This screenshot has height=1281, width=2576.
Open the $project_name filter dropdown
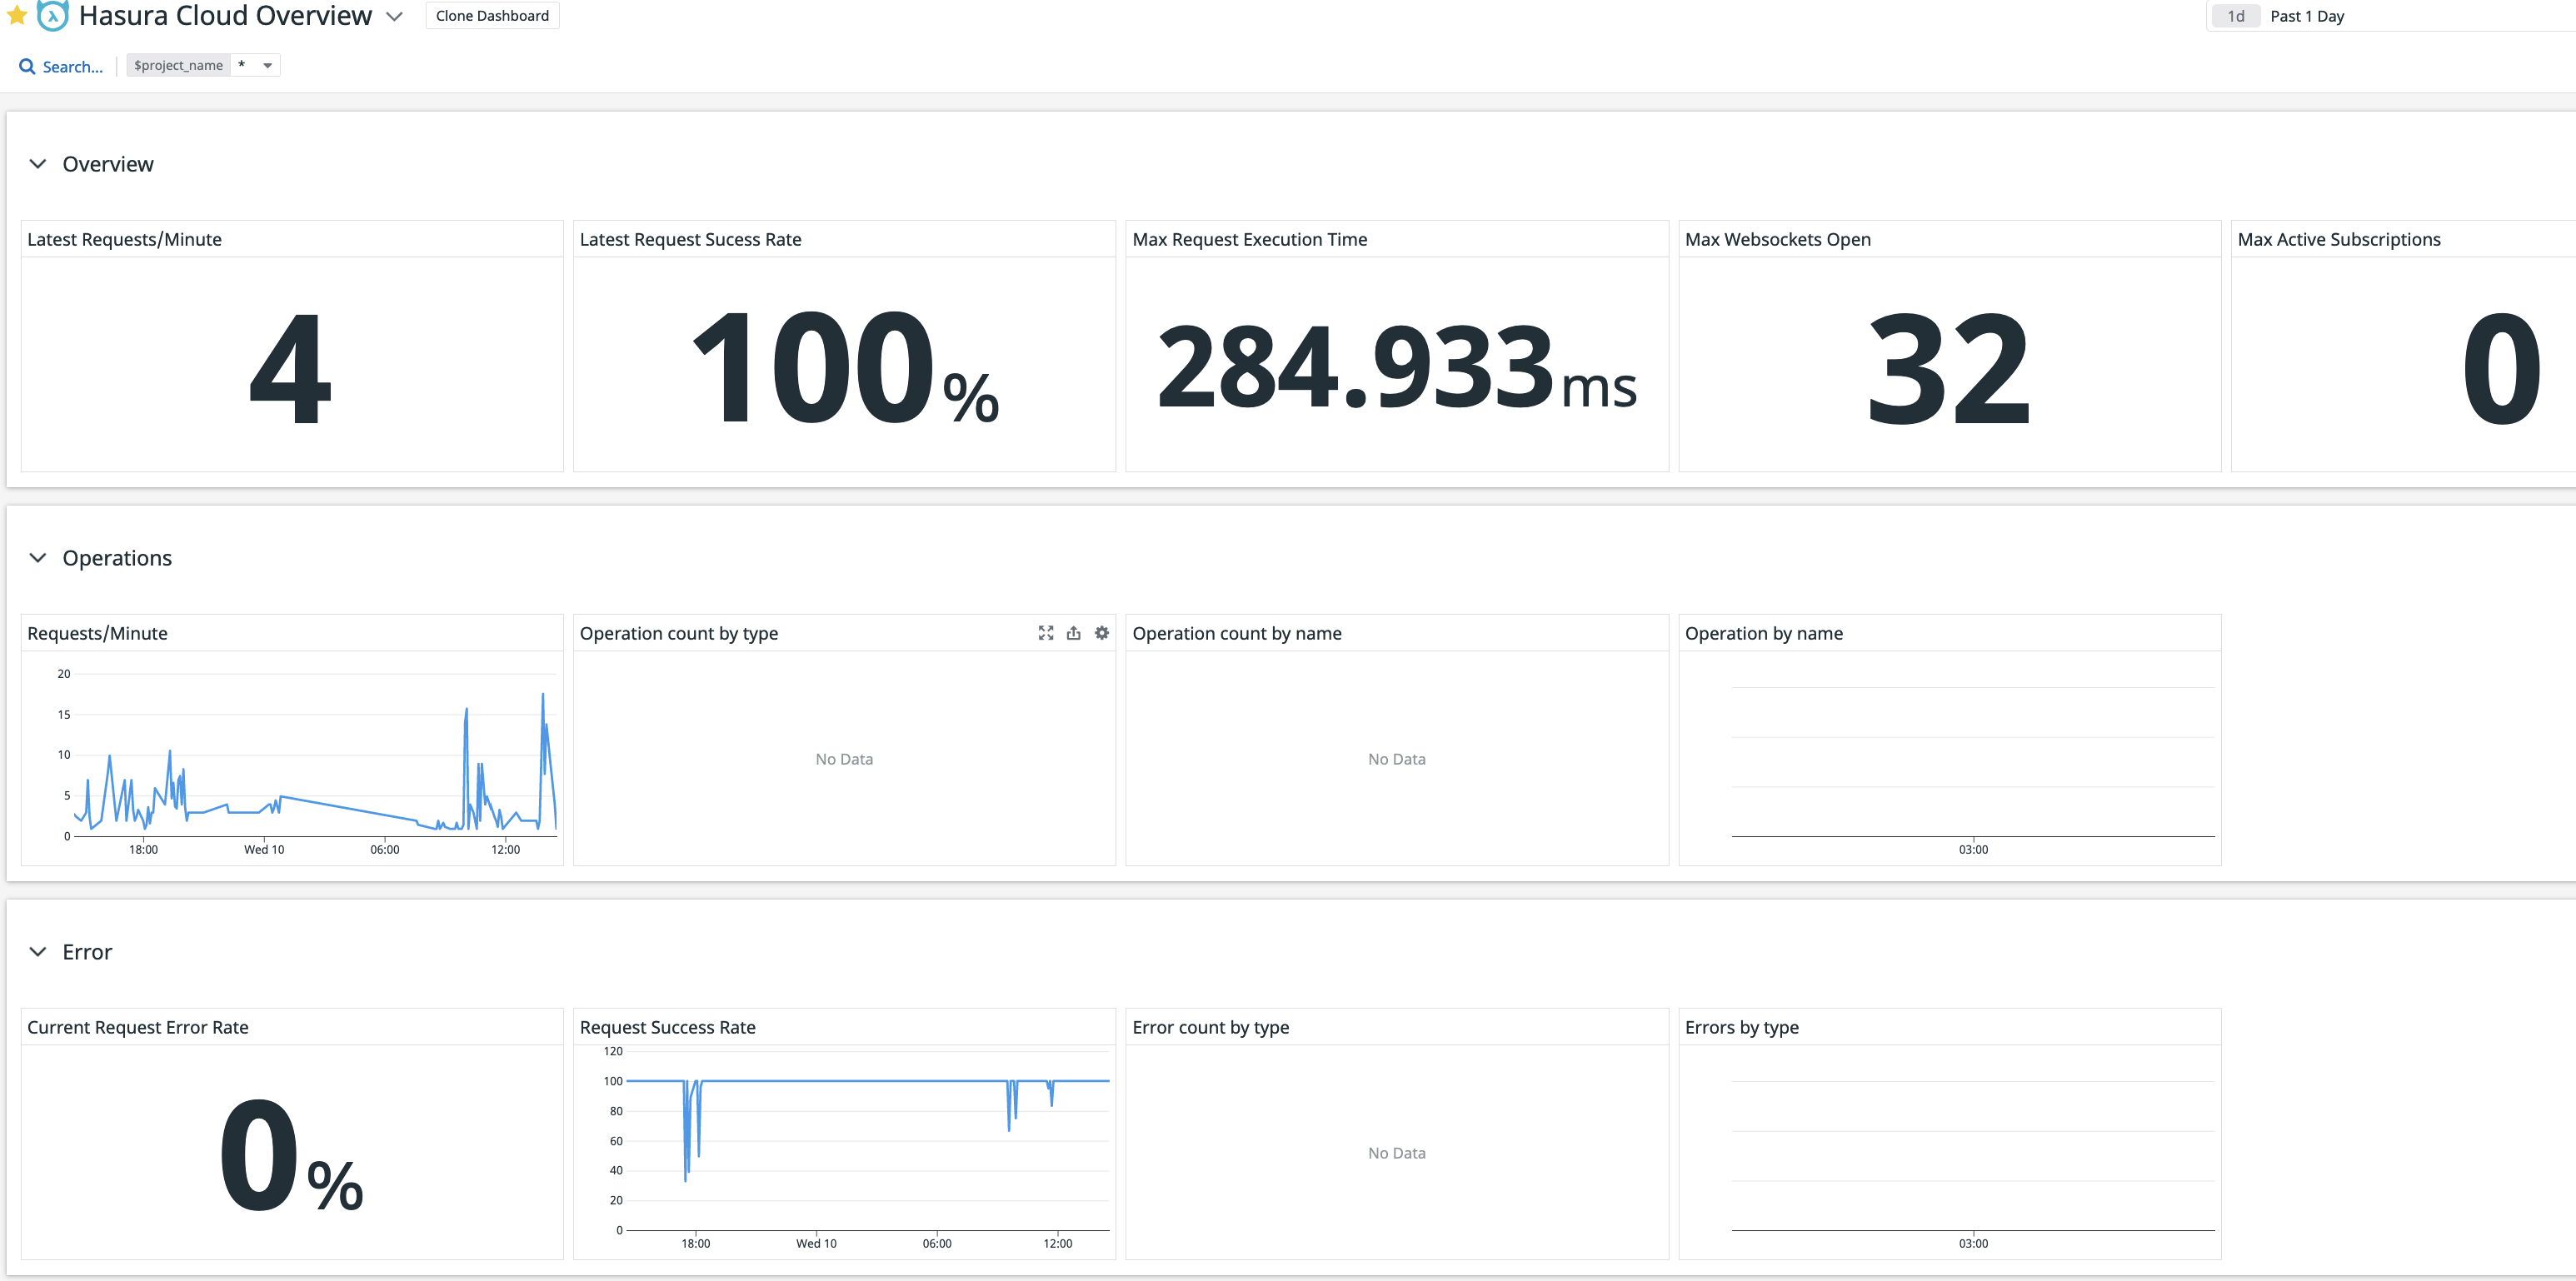click(266, 64)
